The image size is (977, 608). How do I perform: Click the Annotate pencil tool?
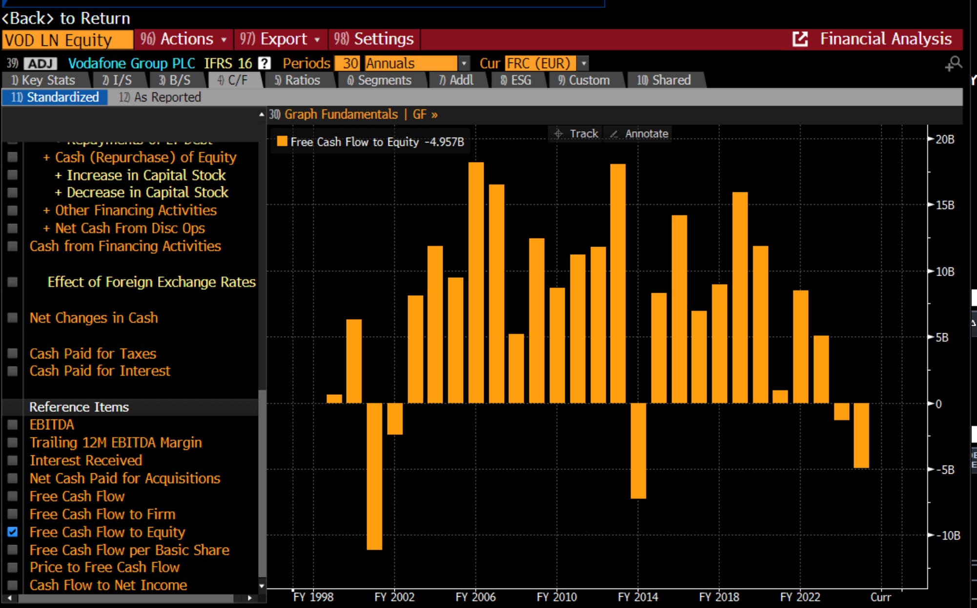[639, 134]
